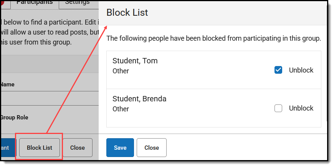Click the Block List panel heading
This screenshot has width=334, height=167.
click(x=127, y=12)
